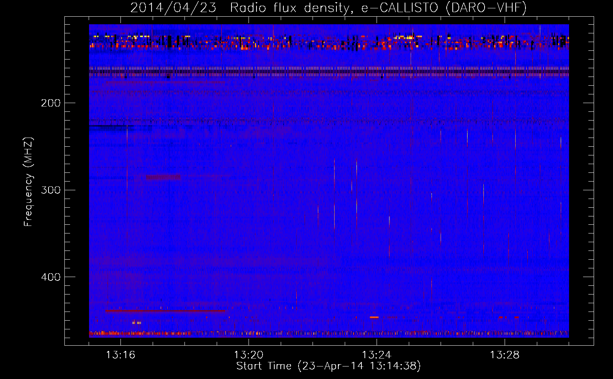Click the '13:20' time tick label
This screenshot has height=379, width=613.
click(249, 355)
